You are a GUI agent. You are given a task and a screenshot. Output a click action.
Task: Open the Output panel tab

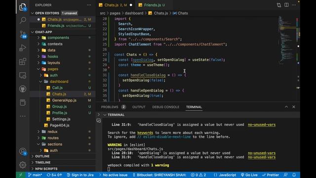point(139,107)
